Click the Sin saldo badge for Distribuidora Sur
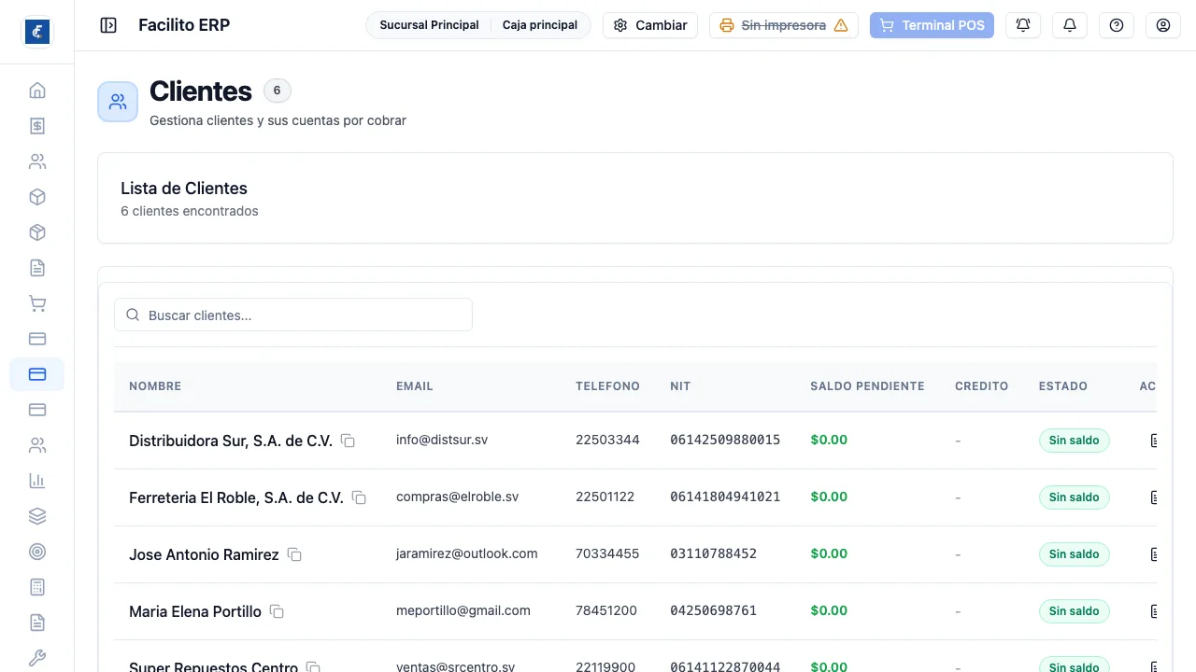Screen dimensions: 1196x672 (x=1074, y=441)
